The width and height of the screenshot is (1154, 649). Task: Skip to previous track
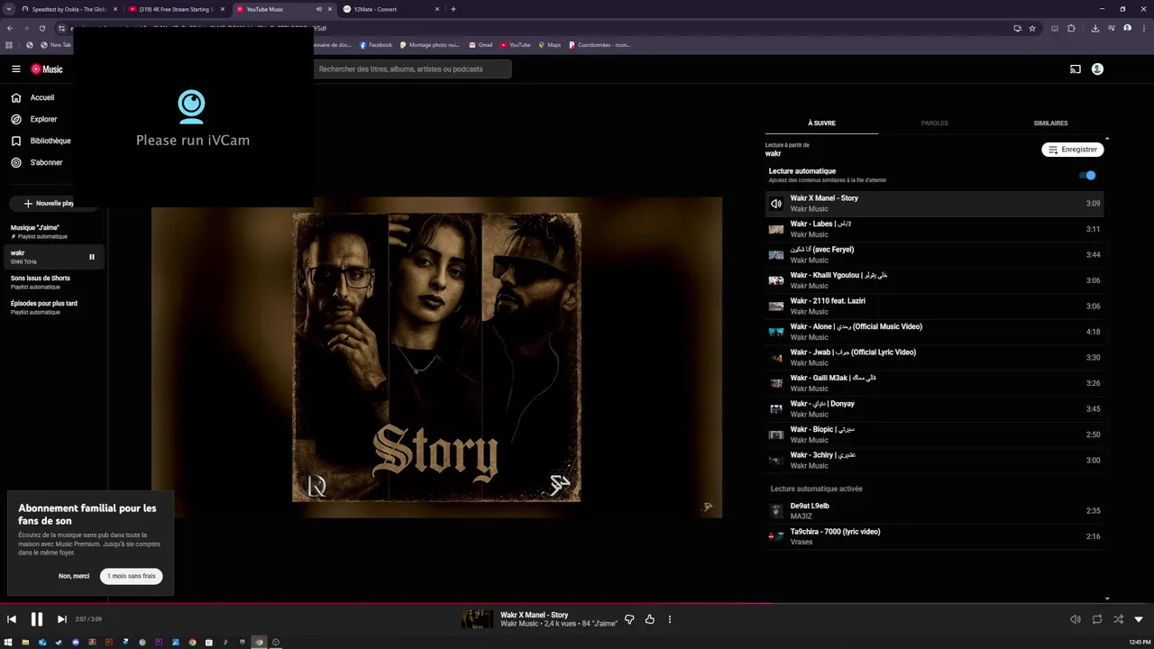click(x=12, y=619)
